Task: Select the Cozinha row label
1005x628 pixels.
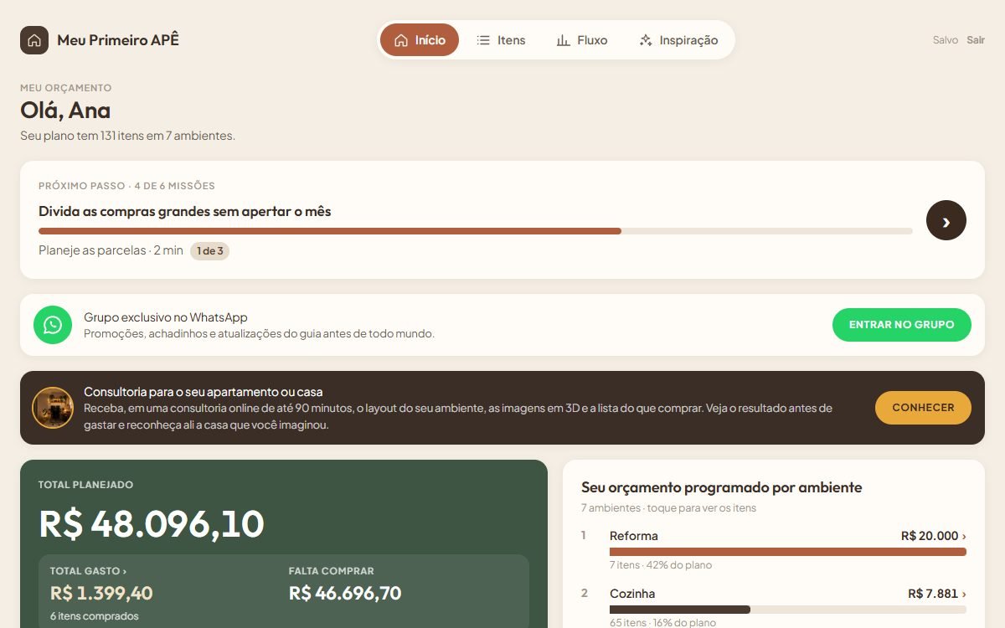Action: tap(632, 594)
